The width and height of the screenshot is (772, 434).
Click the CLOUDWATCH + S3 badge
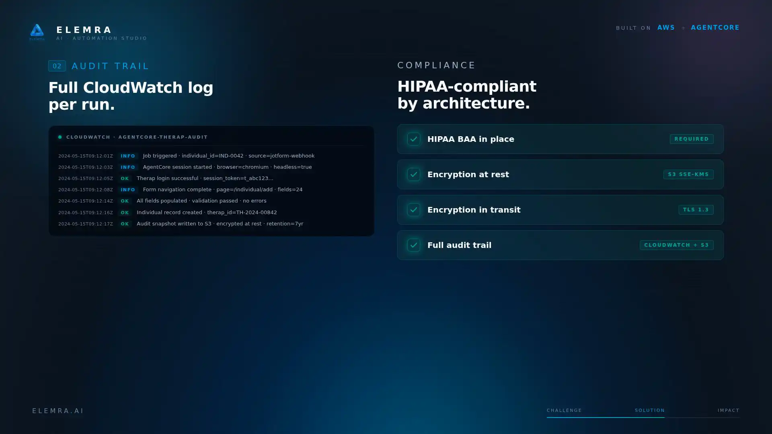pos(677,245)
